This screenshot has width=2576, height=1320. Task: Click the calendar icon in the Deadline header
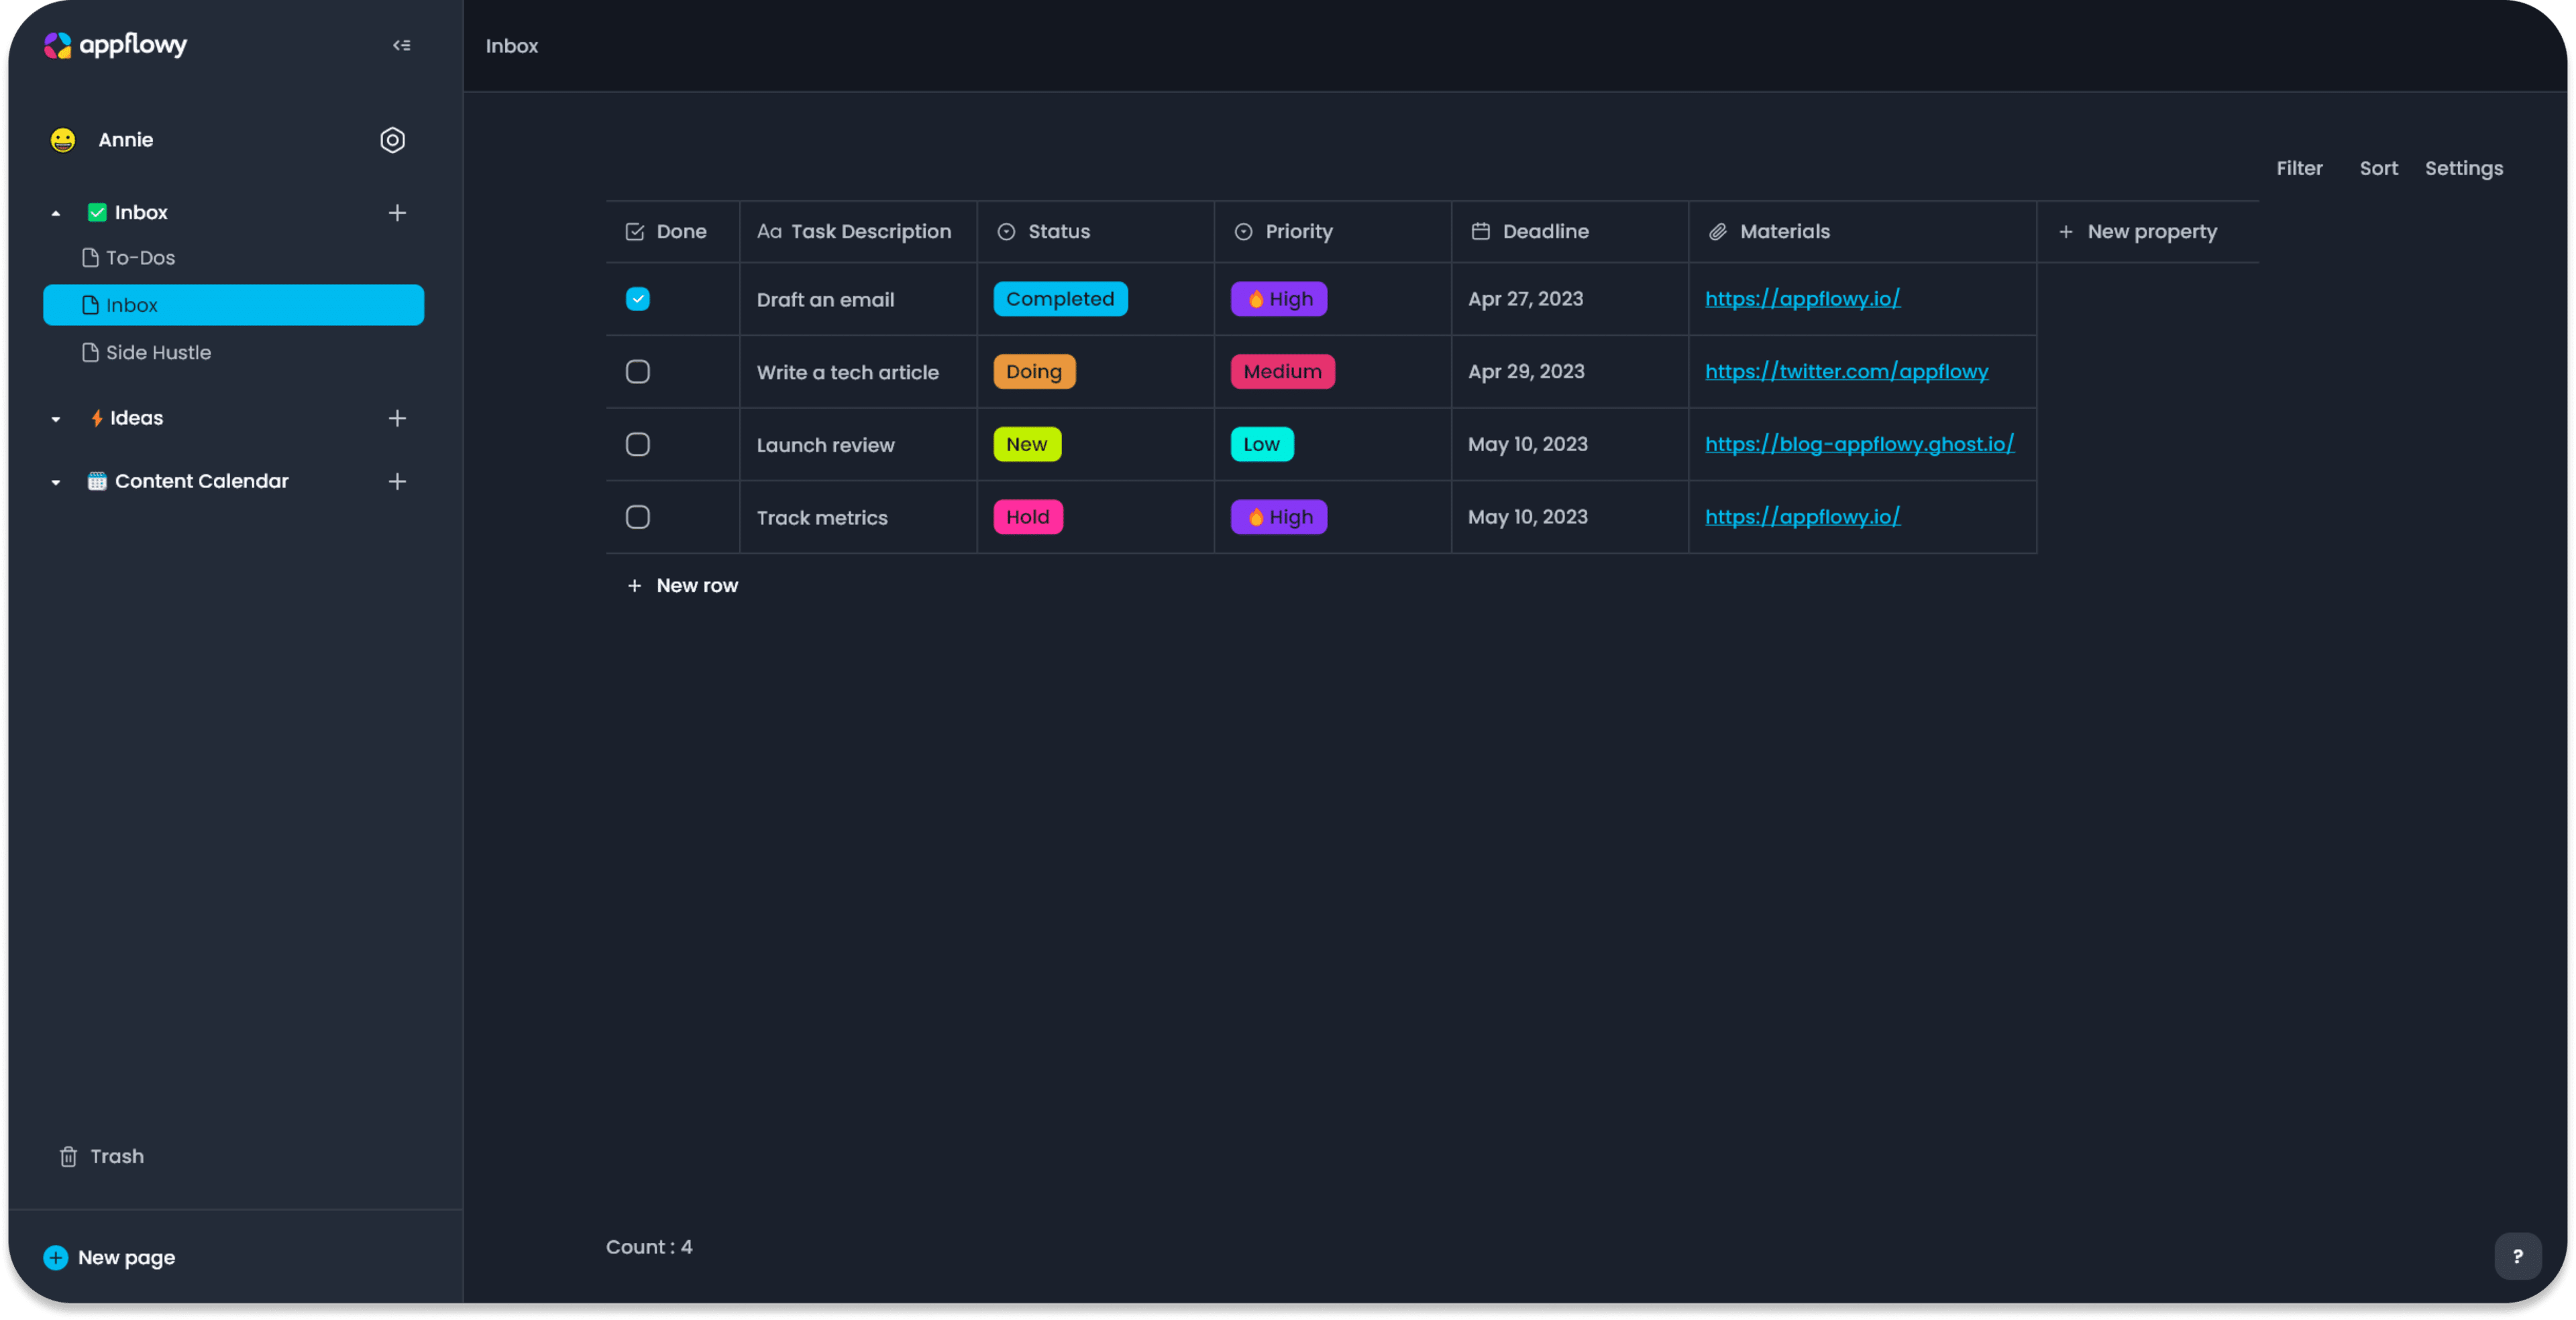pyautogui.click(x=1482, y=231)
